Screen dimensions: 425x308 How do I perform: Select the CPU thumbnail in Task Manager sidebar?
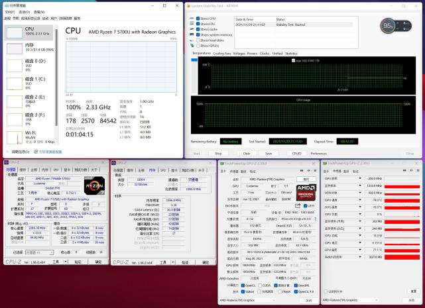[15, 32]
